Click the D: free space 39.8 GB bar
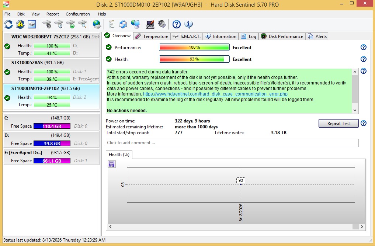This screenshot has width=375, height=246. coord(52,143)
